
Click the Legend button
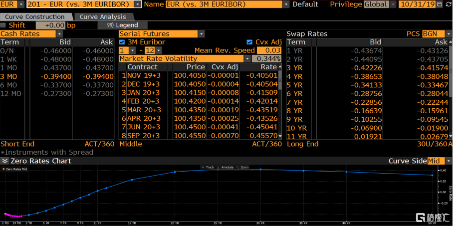tap(123, 25)
